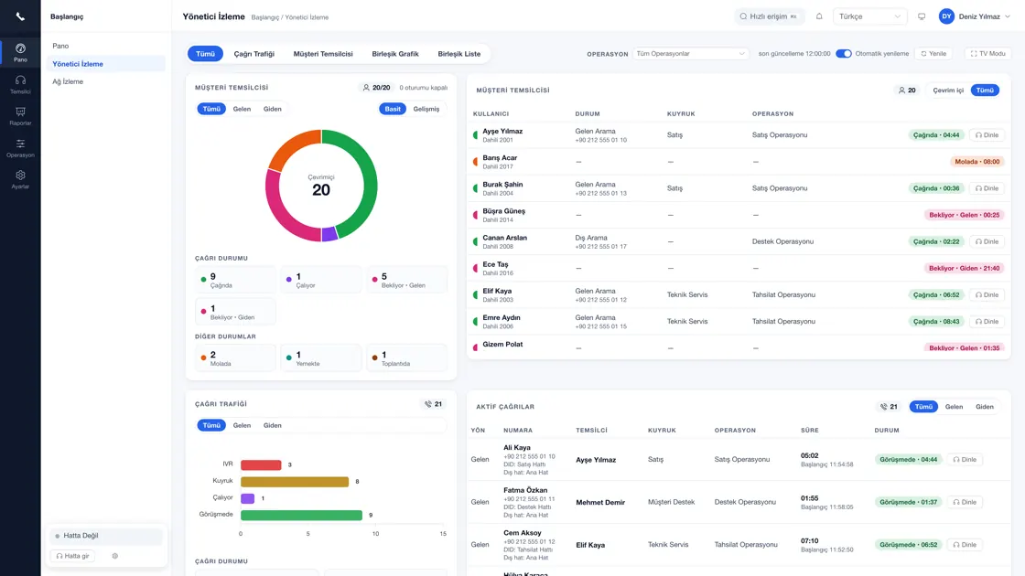This screenshot has height=576, width=1025.
Task: Open the Operasyon sliders sidebar icon
Action: [x=20, y=148]
